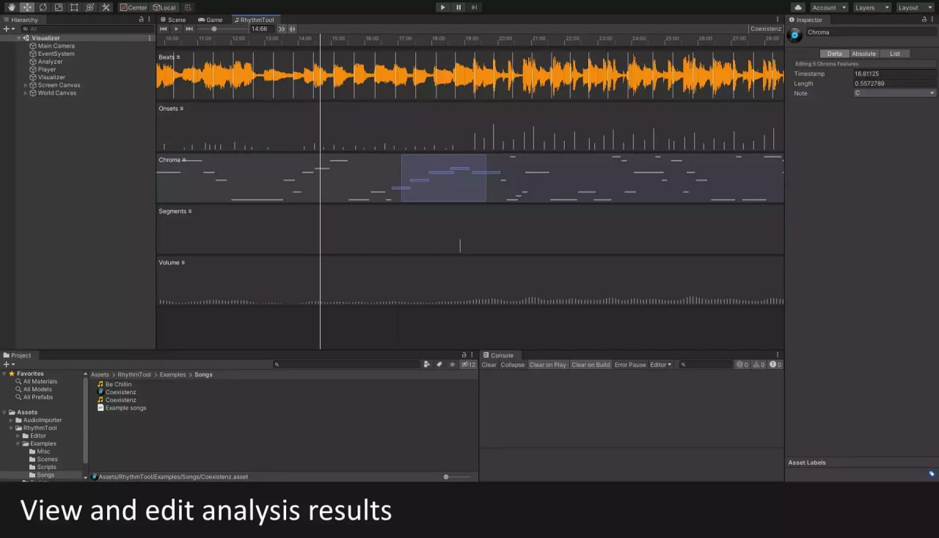Screen dimensions: 939x538
Task: Select the Hand tool in the toolbar
Action: pyautogui.click(x=11, y=7)
